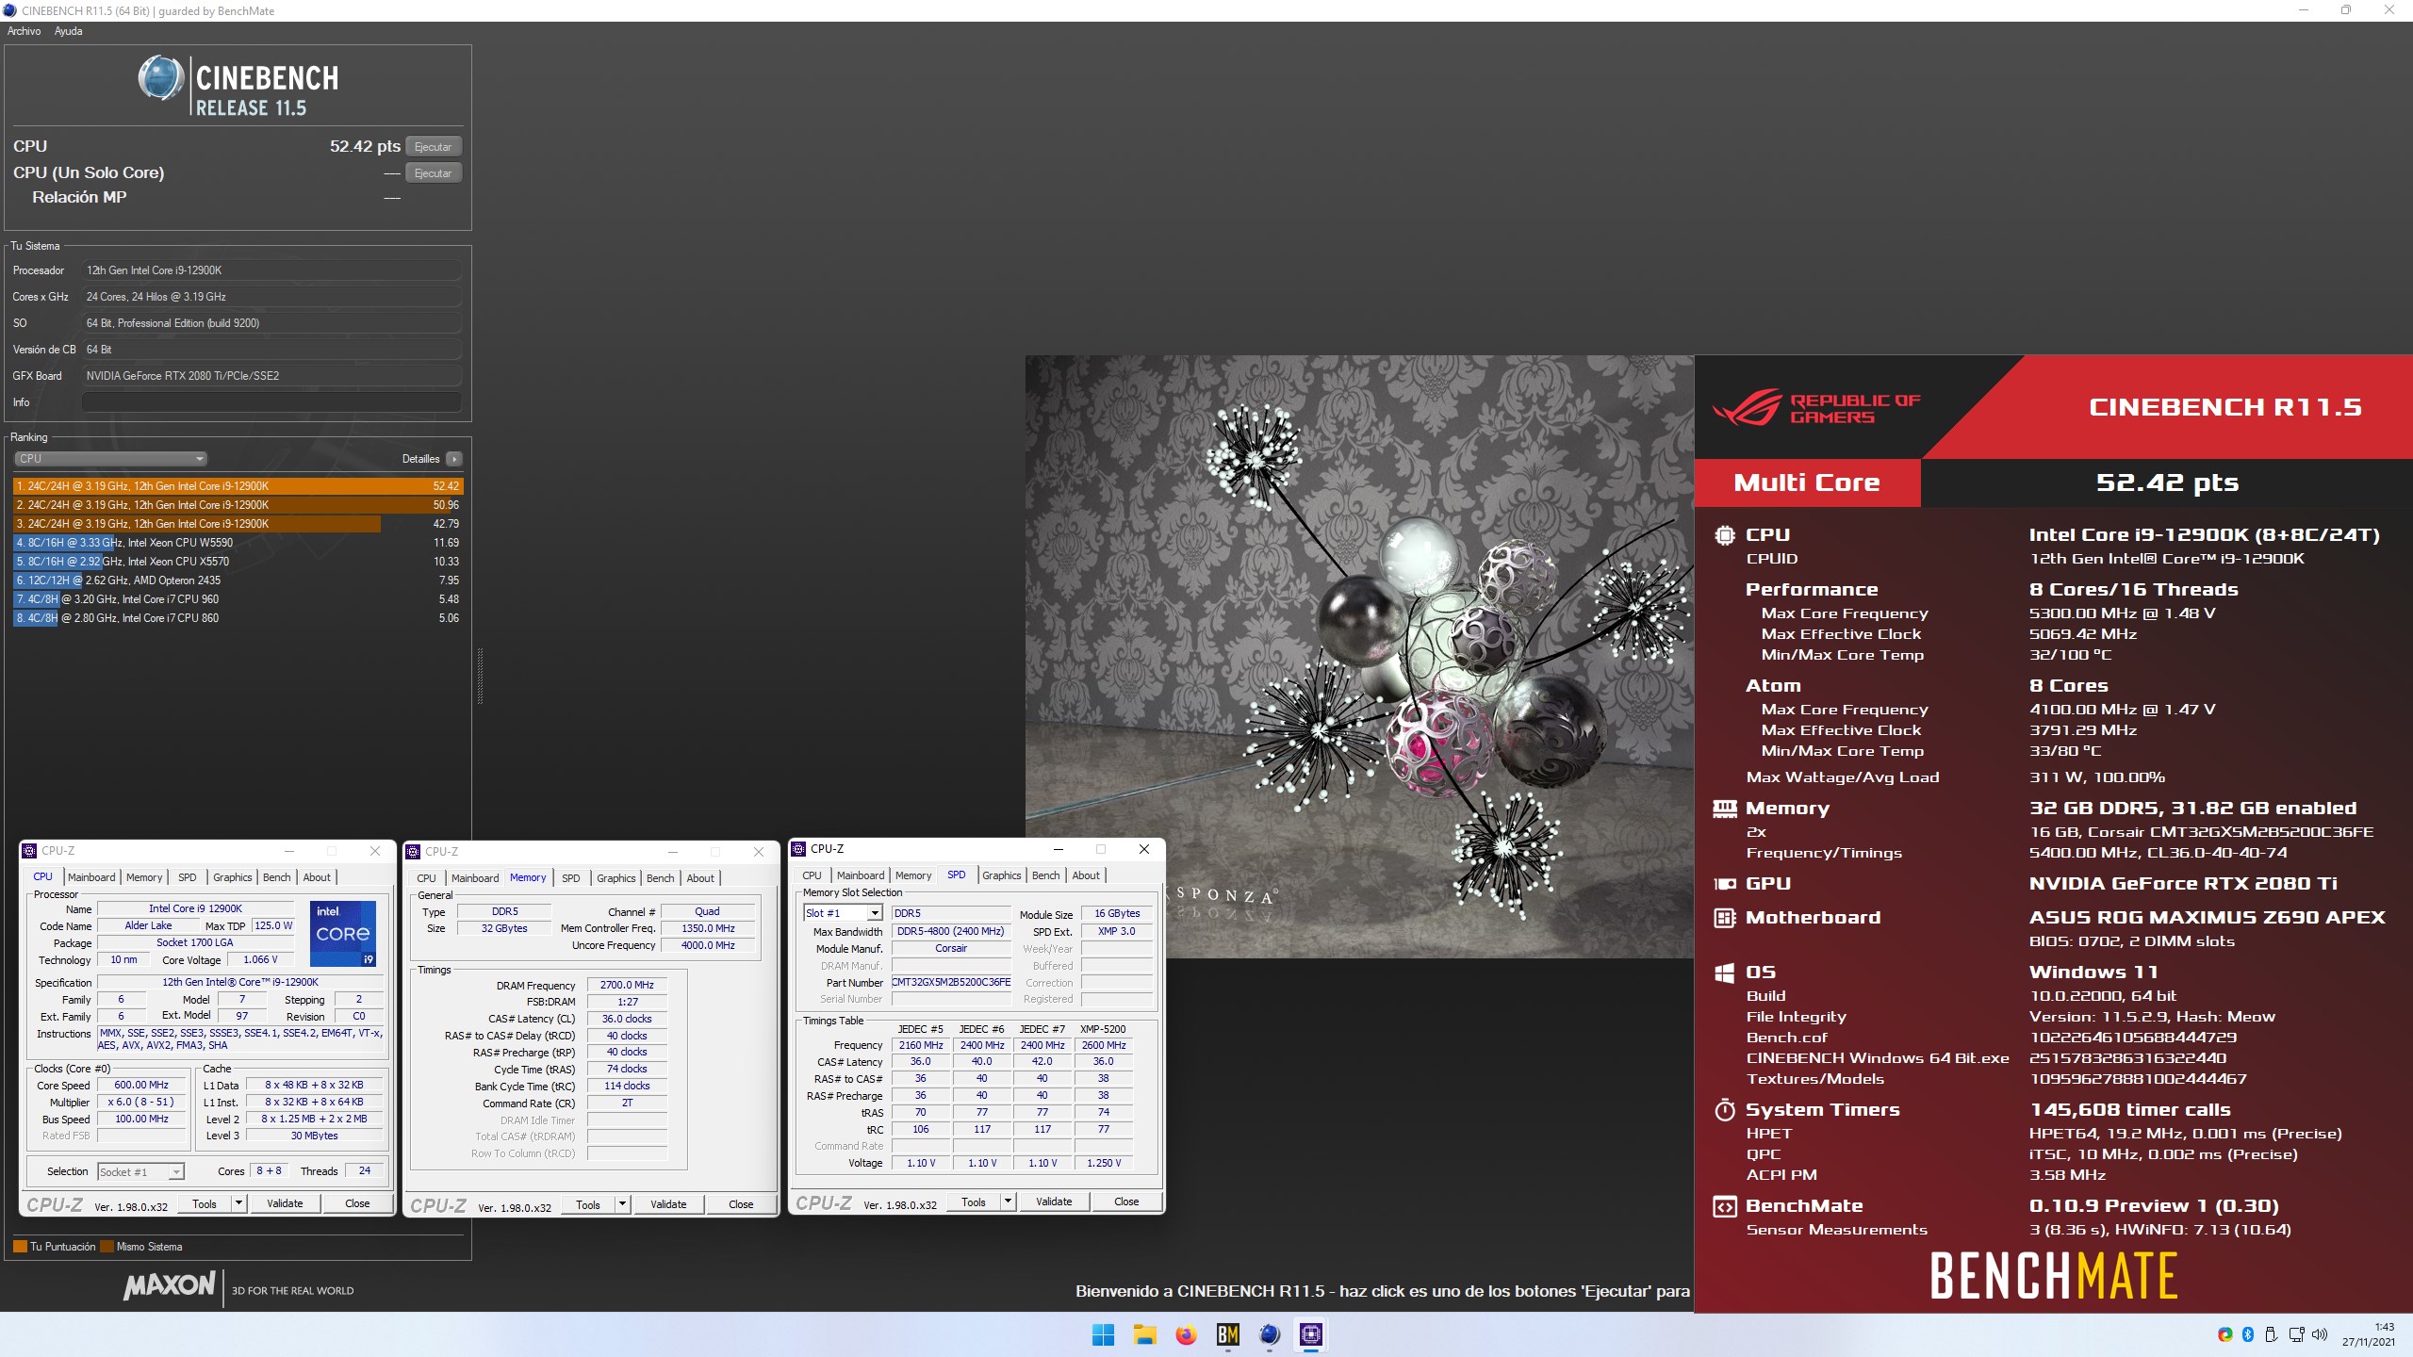Viewport: 2413px width, 1357px height.
Task: Click the BenchMate code bracket icon
Action: point(1725,1206)
